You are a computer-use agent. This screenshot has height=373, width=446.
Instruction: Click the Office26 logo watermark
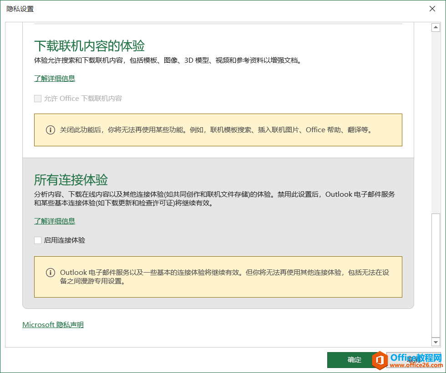pos(408,361)
